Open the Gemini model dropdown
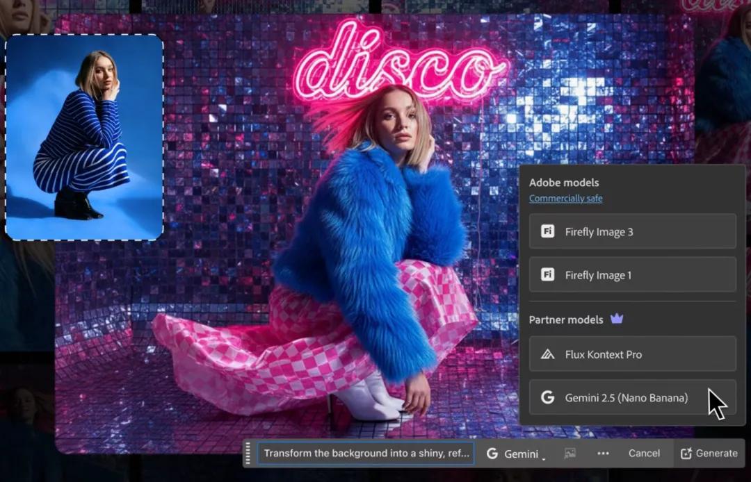Screen dimensions: 751x482 (x=516, y=454)
